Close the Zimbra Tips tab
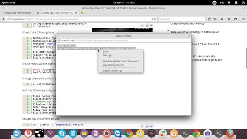 pyautogui.click(x=76, y=13)
